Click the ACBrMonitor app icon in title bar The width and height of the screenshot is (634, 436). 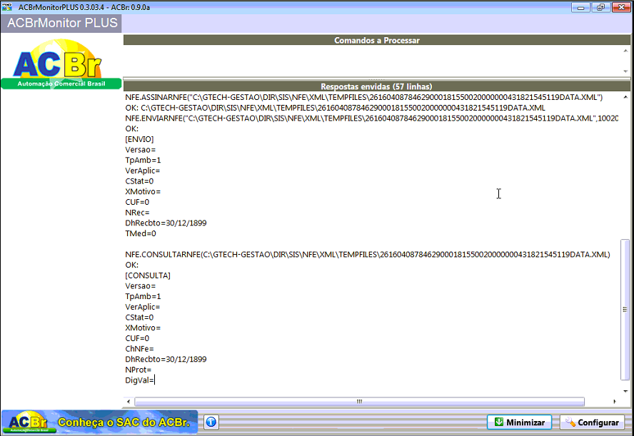7,7
